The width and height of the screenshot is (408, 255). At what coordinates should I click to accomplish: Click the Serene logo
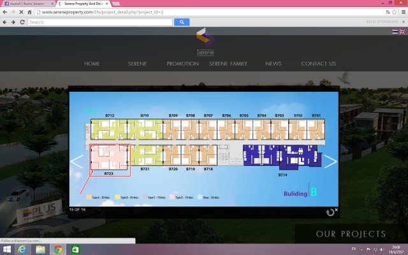coord(205,41)
